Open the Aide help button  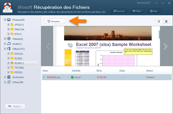[x=154, y=11]
